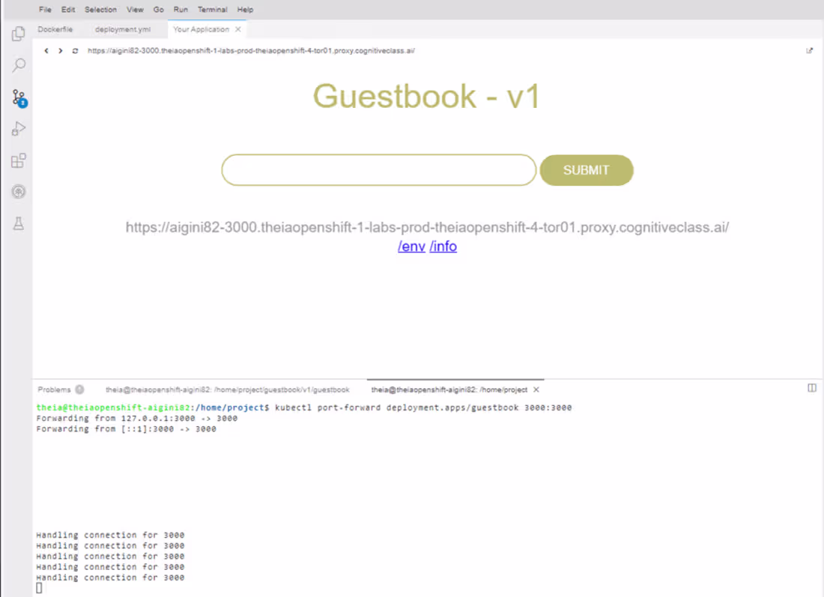This screenshot has height=597, width=824.
Task: Open the Run and Debug icon
Action: point(18,127)
